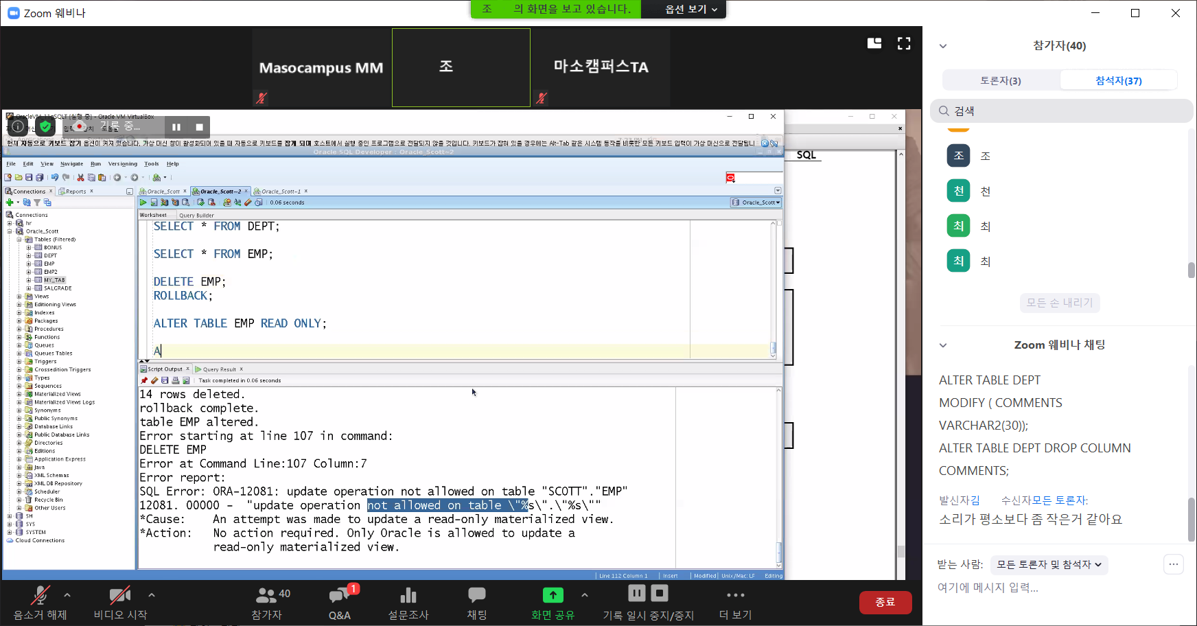Unmute the microphone in Zoom toolbar

(x=40, y=596)
